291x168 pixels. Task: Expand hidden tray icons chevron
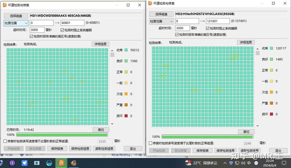(225, 163)
